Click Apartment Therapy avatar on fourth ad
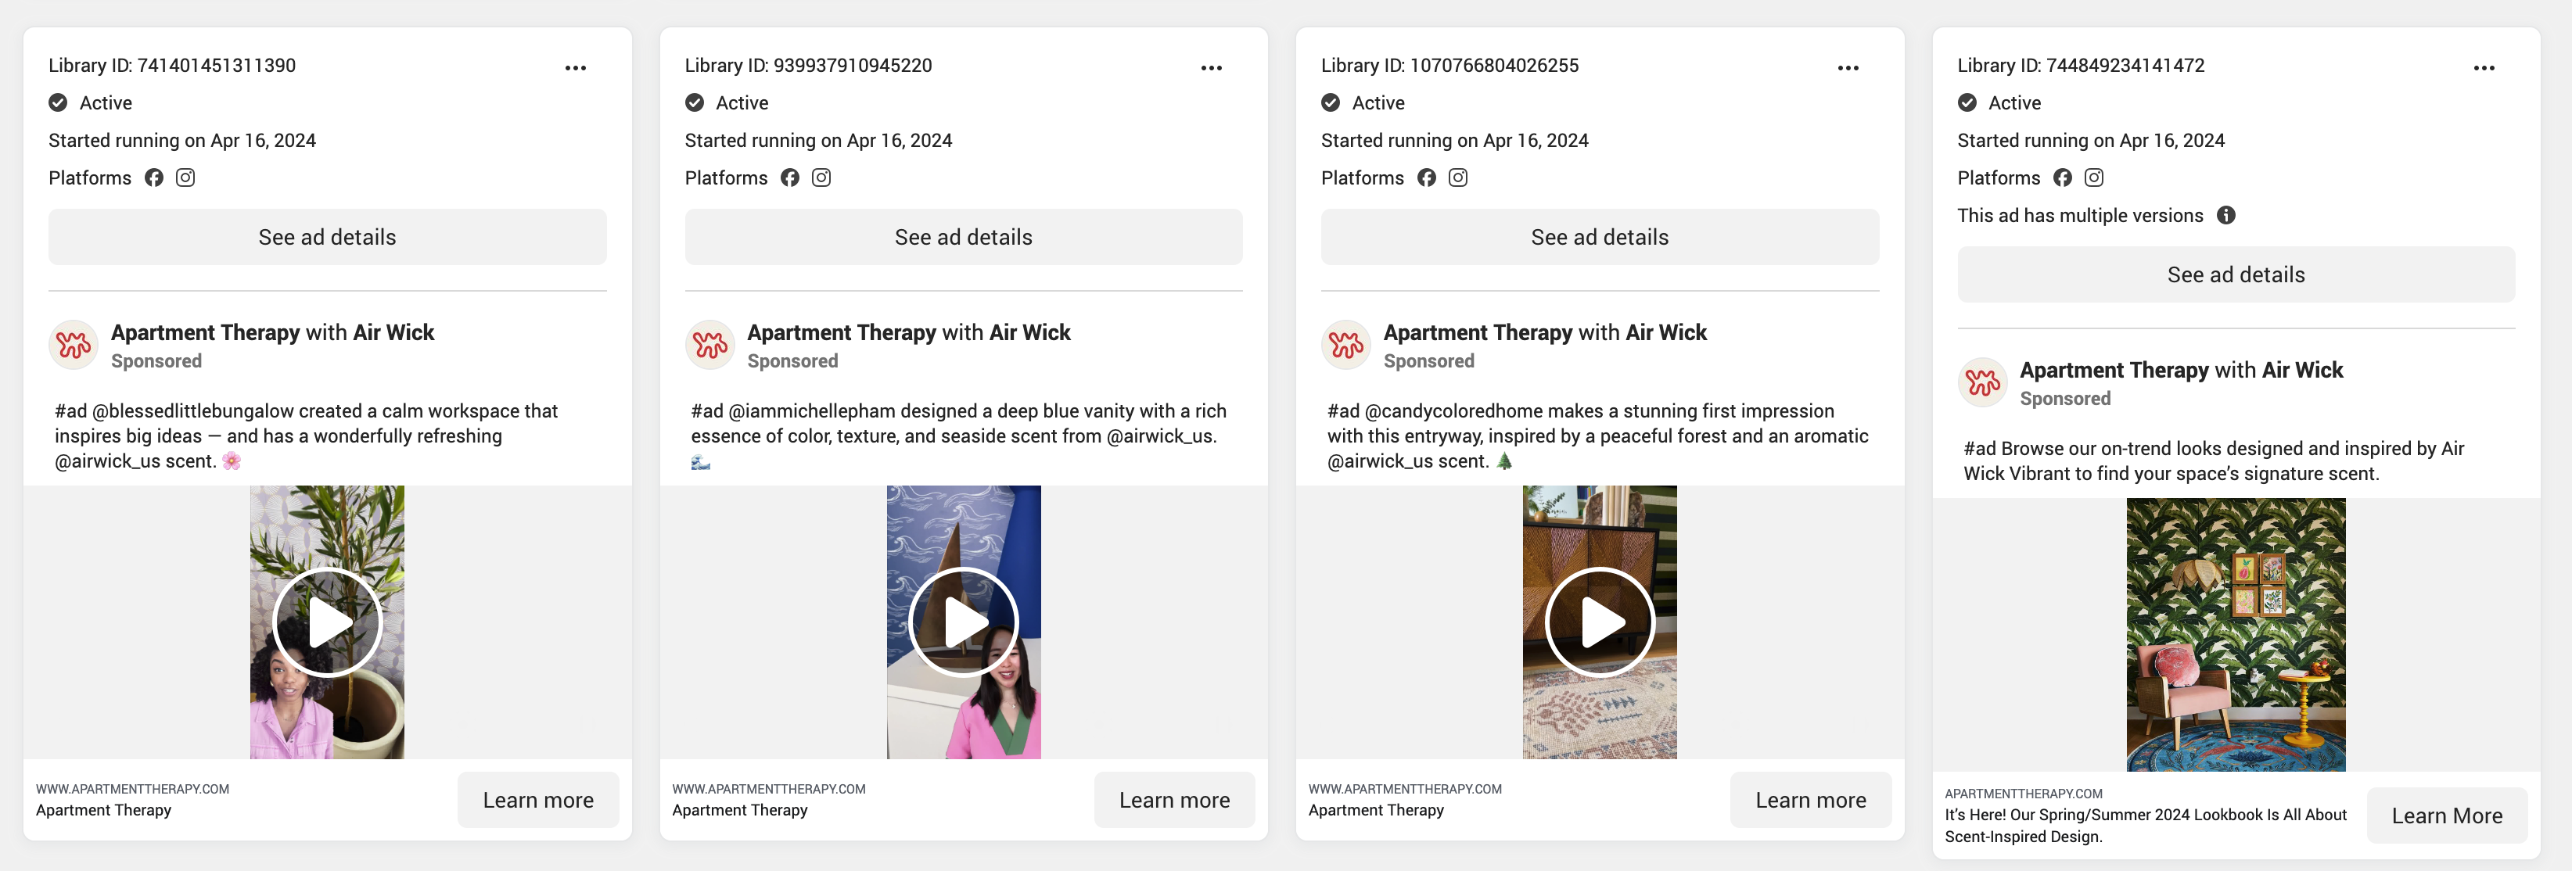This screenshot has height=871, width=2572. point(1982,382)
